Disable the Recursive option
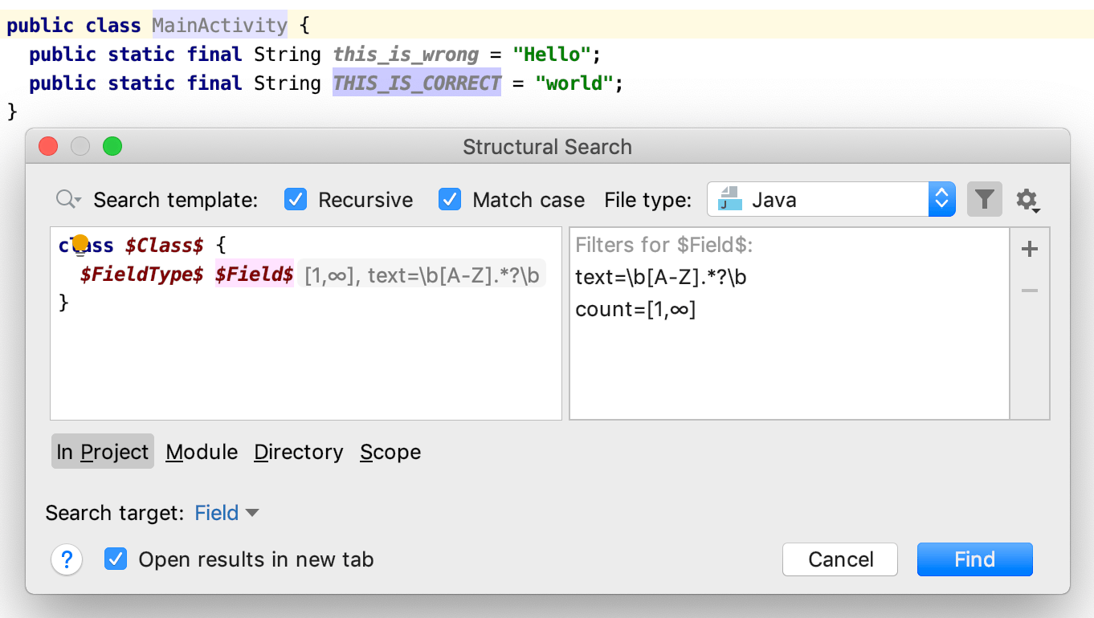Viewport: 1094px width, 618px height. click(296, 200)
